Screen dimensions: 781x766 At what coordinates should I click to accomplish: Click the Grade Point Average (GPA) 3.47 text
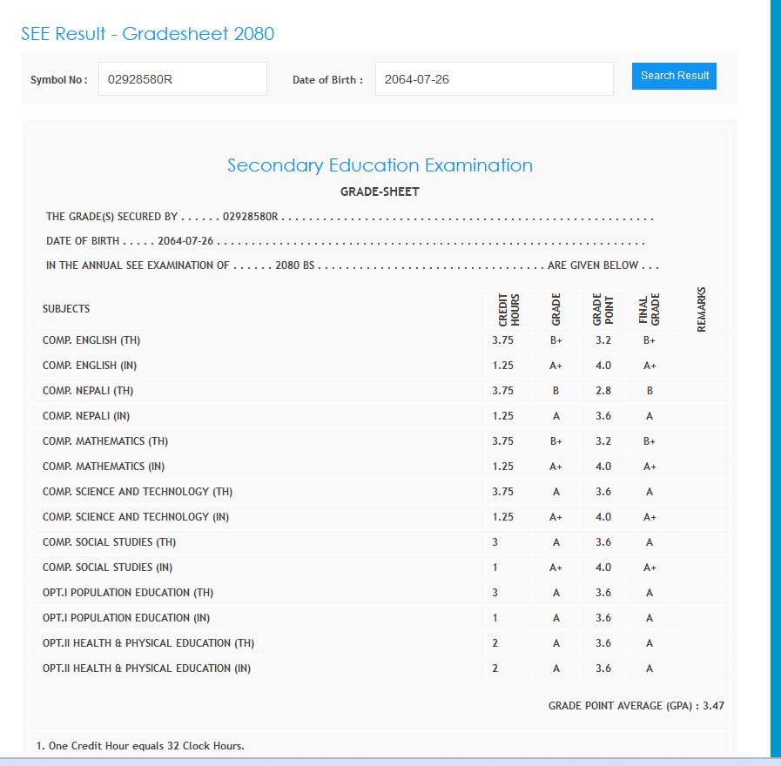tap(636, 705)
